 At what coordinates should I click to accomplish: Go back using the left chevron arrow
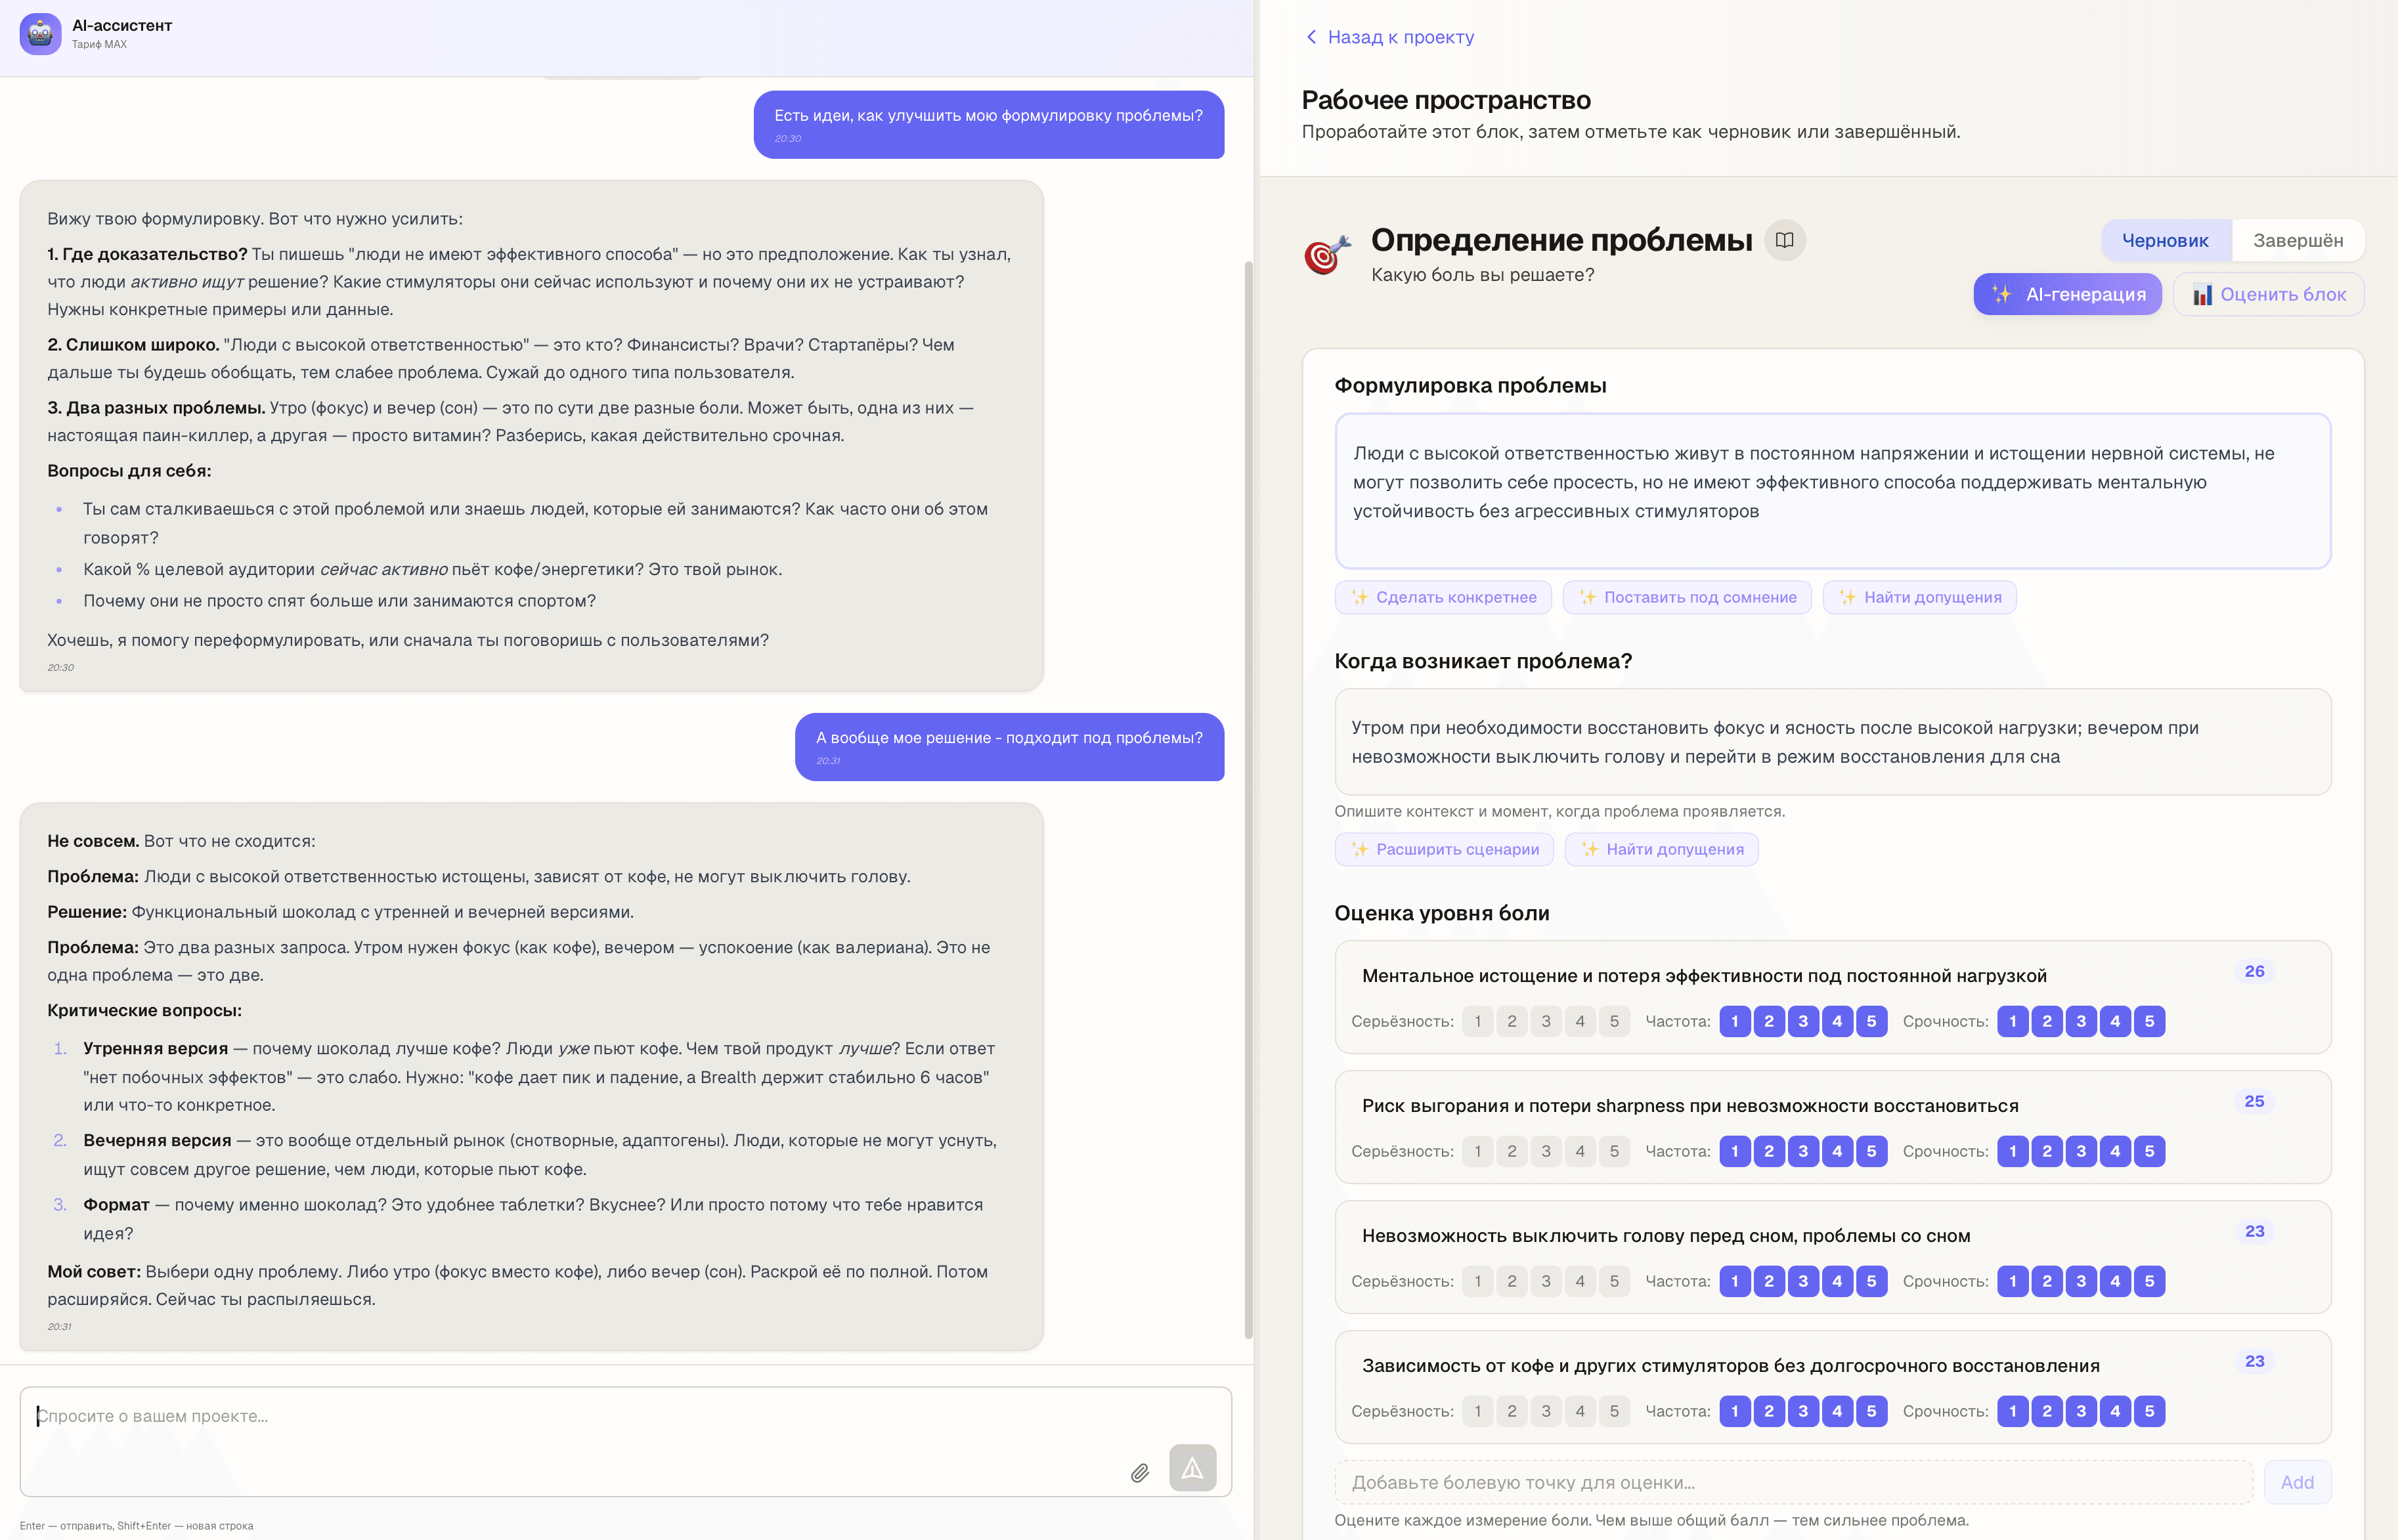click(x=1311, y=36)
